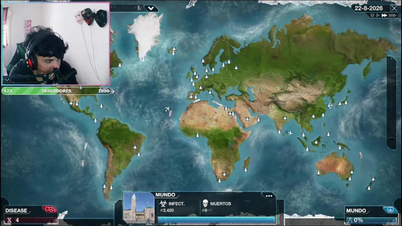402x226 pixels.
Task: Pause the game simulation
Action: [x=372, y=15]
